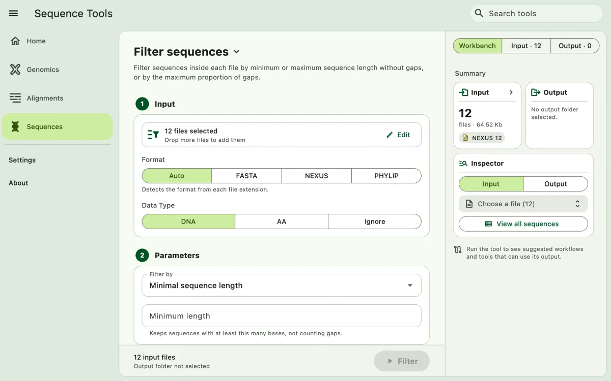Viewport: 611px width, 381px height.
Task: Click the document icon in Choose a file
Action: 469,204
